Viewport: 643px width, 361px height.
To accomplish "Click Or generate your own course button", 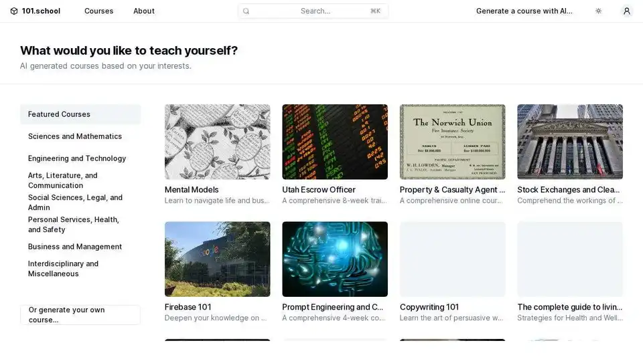I will pyautogui.click(x=80, y=315).
